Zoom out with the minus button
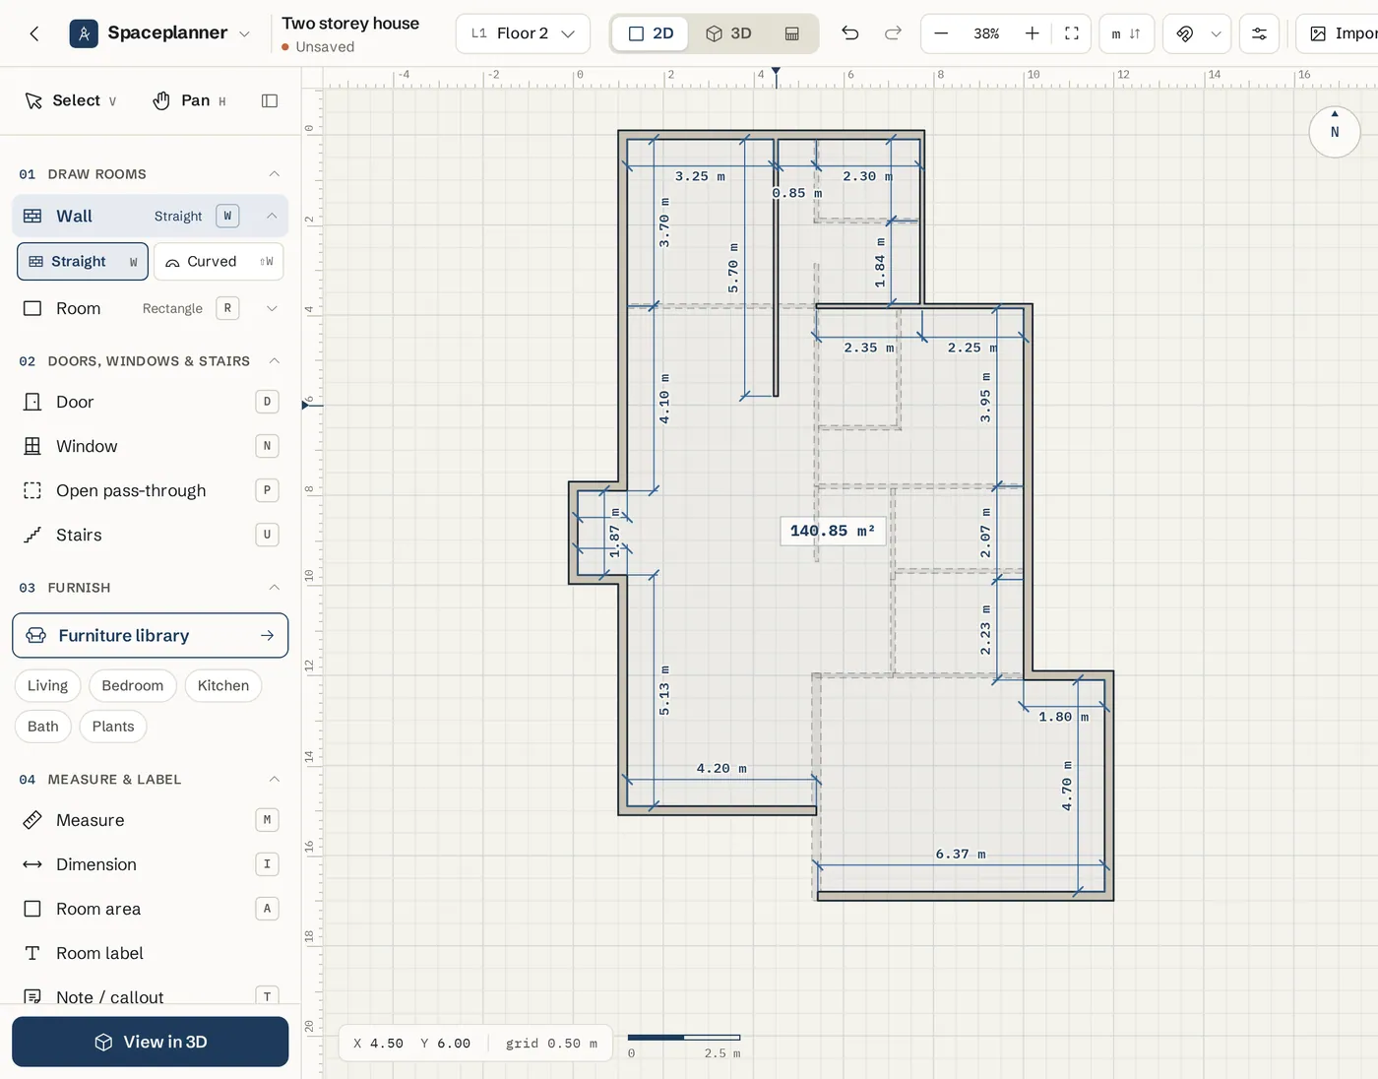Image resolution: width=1378 pixels, height=1079 pixels. tap(941, 33)
